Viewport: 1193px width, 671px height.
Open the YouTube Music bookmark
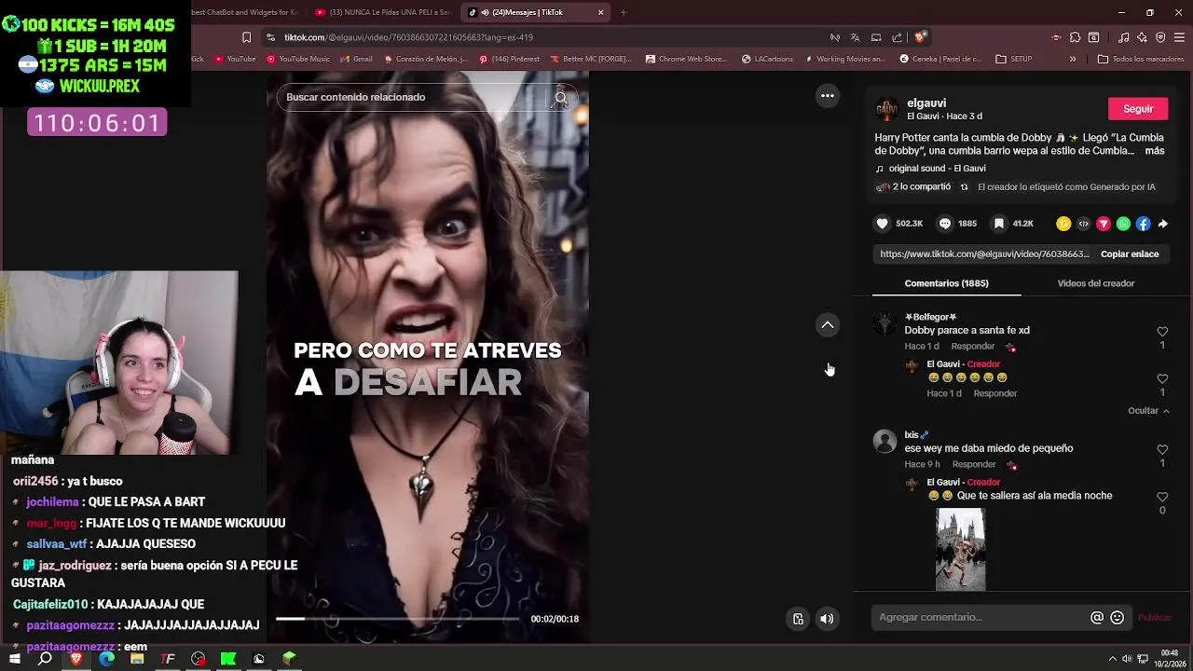tap(298, 59)
